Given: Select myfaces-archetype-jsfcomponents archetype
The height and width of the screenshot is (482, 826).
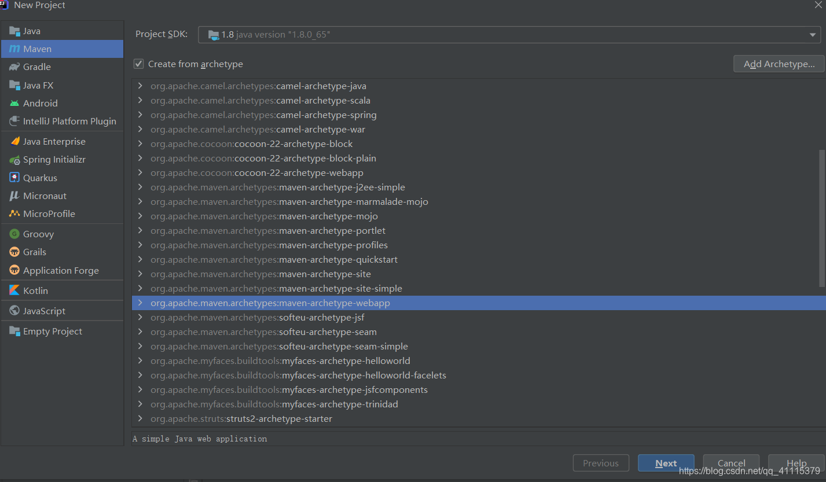Looking at the screenshot, I should tap(479, 389).
